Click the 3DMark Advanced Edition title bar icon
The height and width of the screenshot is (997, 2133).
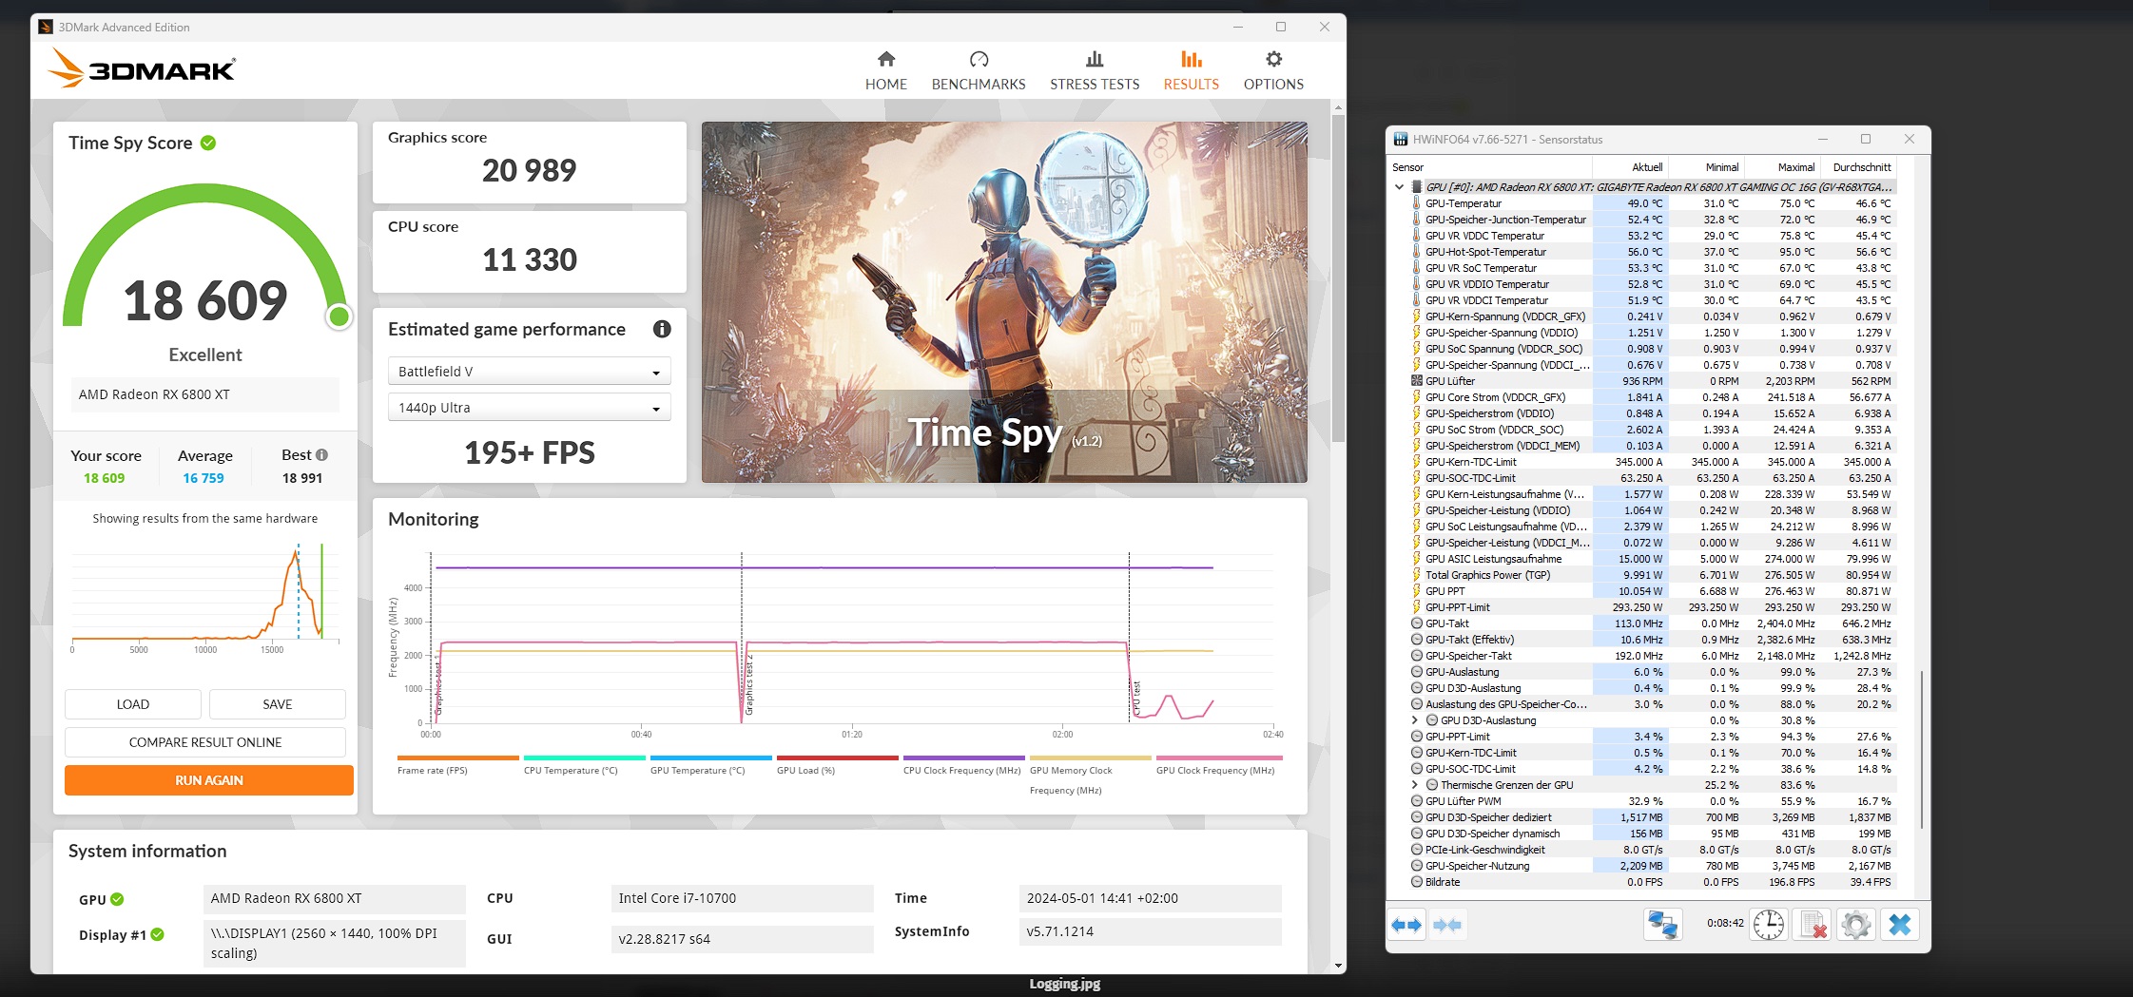tap(46, 27)
